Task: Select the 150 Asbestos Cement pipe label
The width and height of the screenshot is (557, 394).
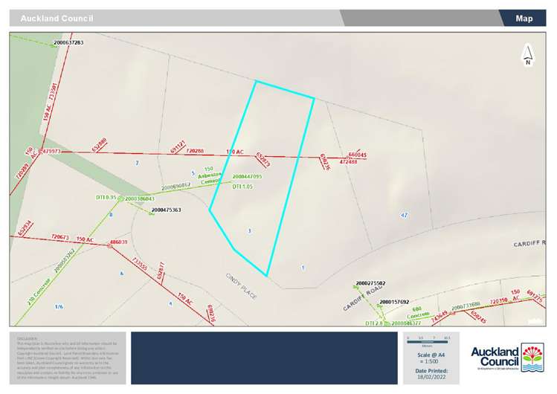Action: [209, 174]
